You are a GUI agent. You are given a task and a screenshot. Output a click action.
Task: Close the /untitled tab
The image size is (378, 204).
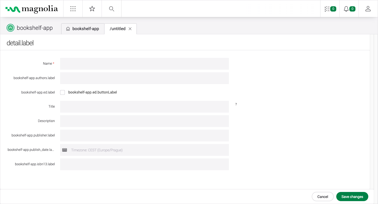pyautogui.click(x=130, y=29)
